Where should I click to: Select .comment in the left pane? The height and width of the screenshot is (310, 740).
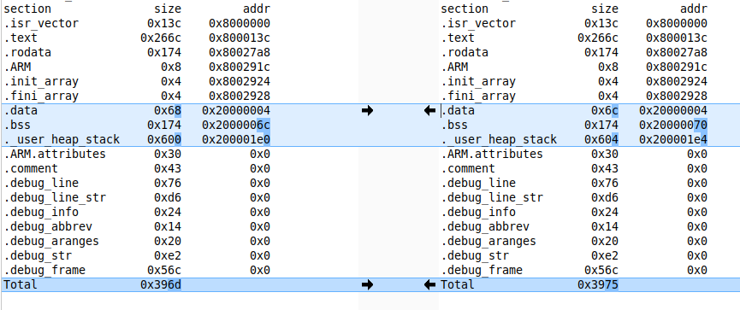point(31,168)
